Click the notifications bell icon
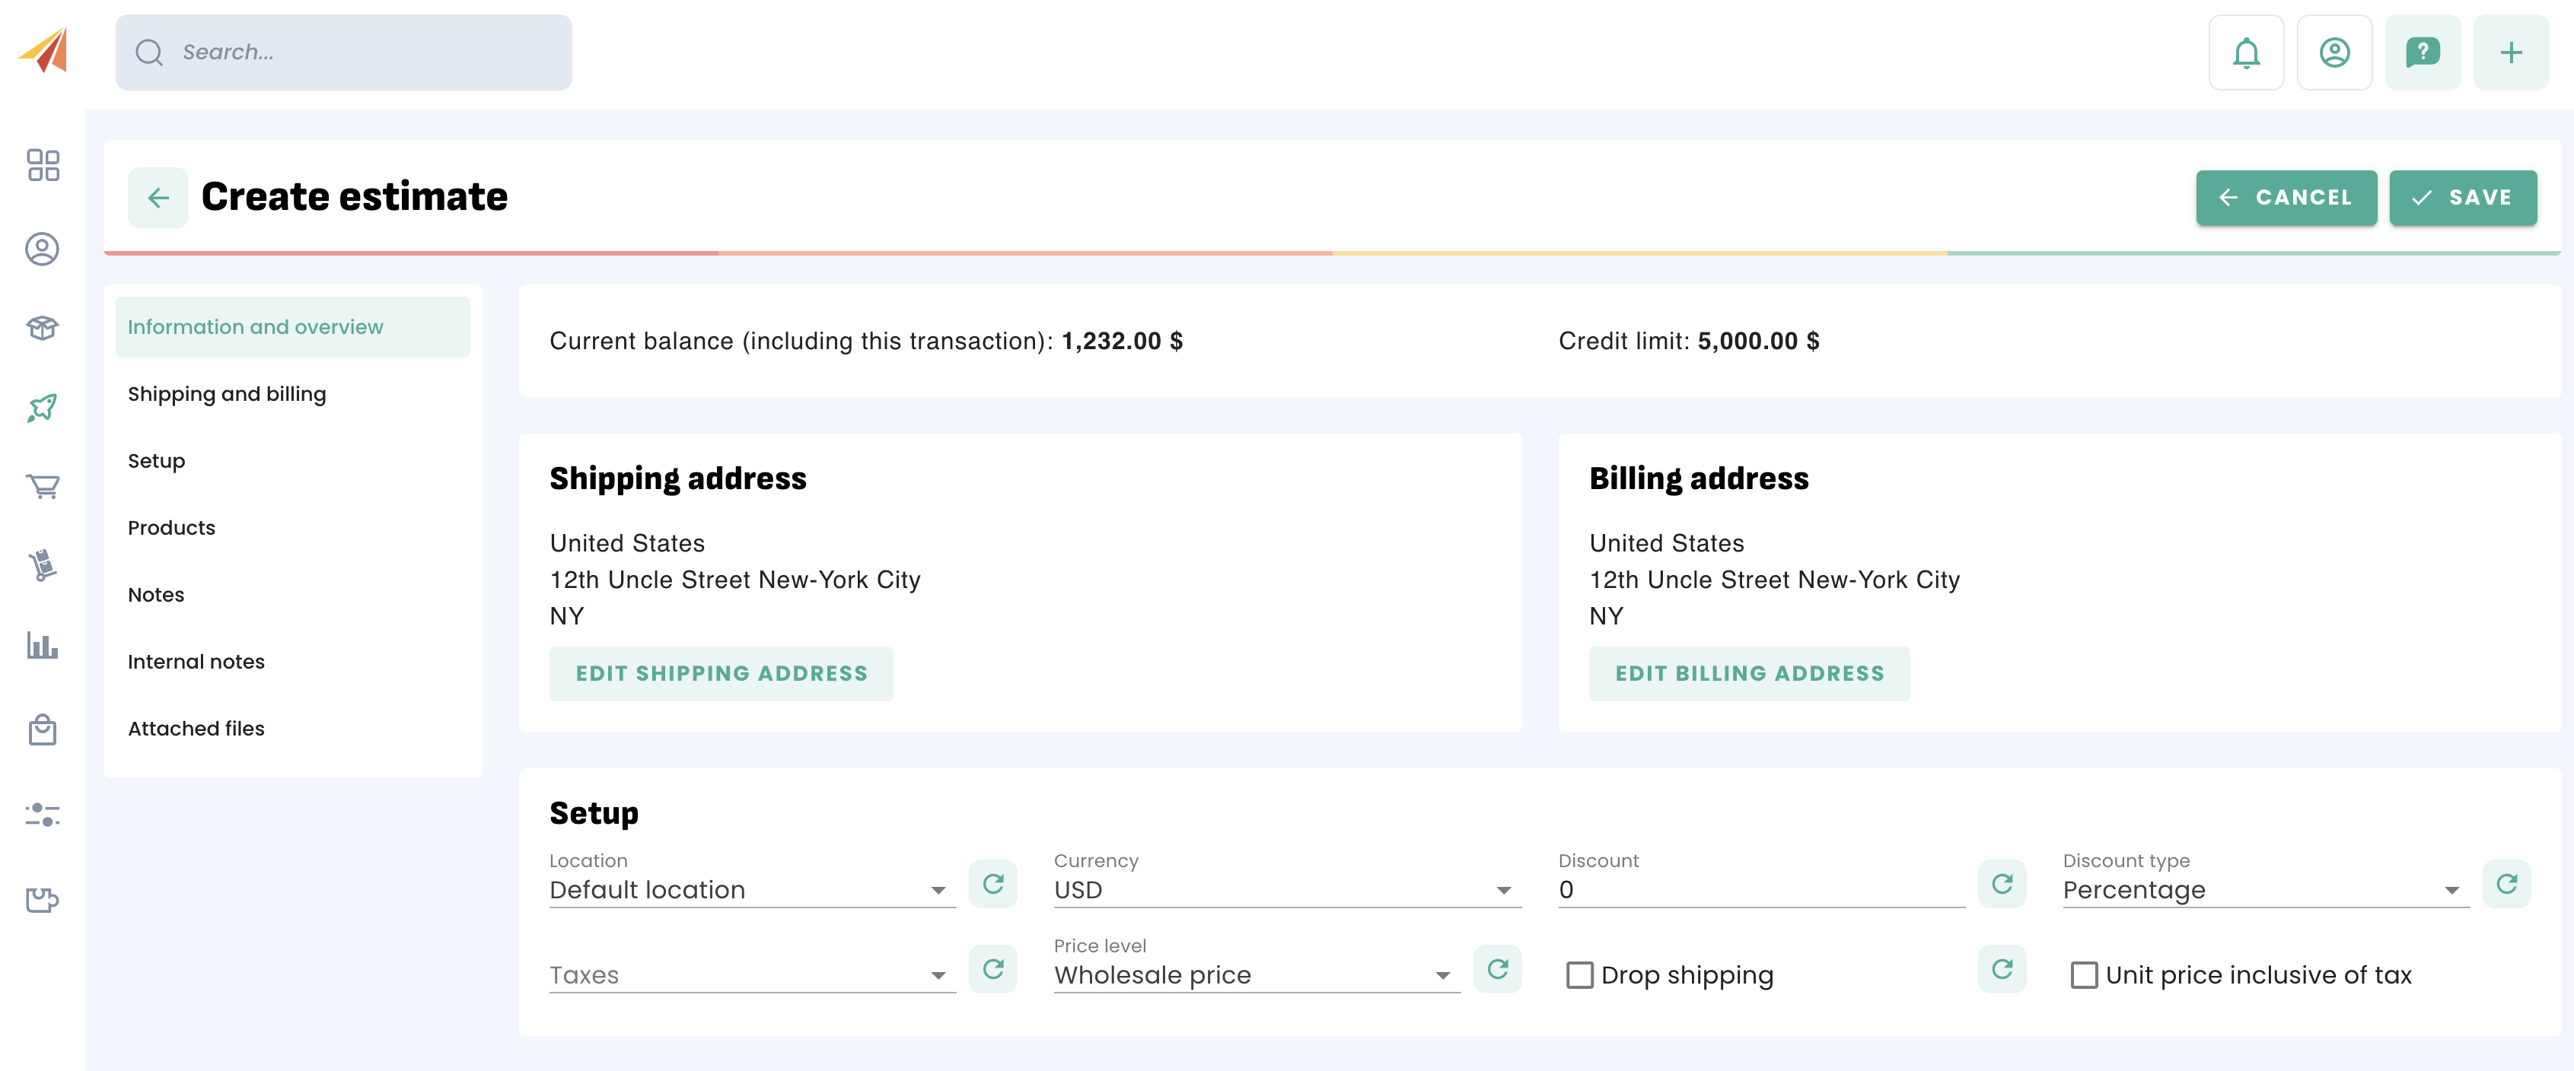Screen dimensions: 2574x1071 pyautogui.click(x=2245, y=53)
